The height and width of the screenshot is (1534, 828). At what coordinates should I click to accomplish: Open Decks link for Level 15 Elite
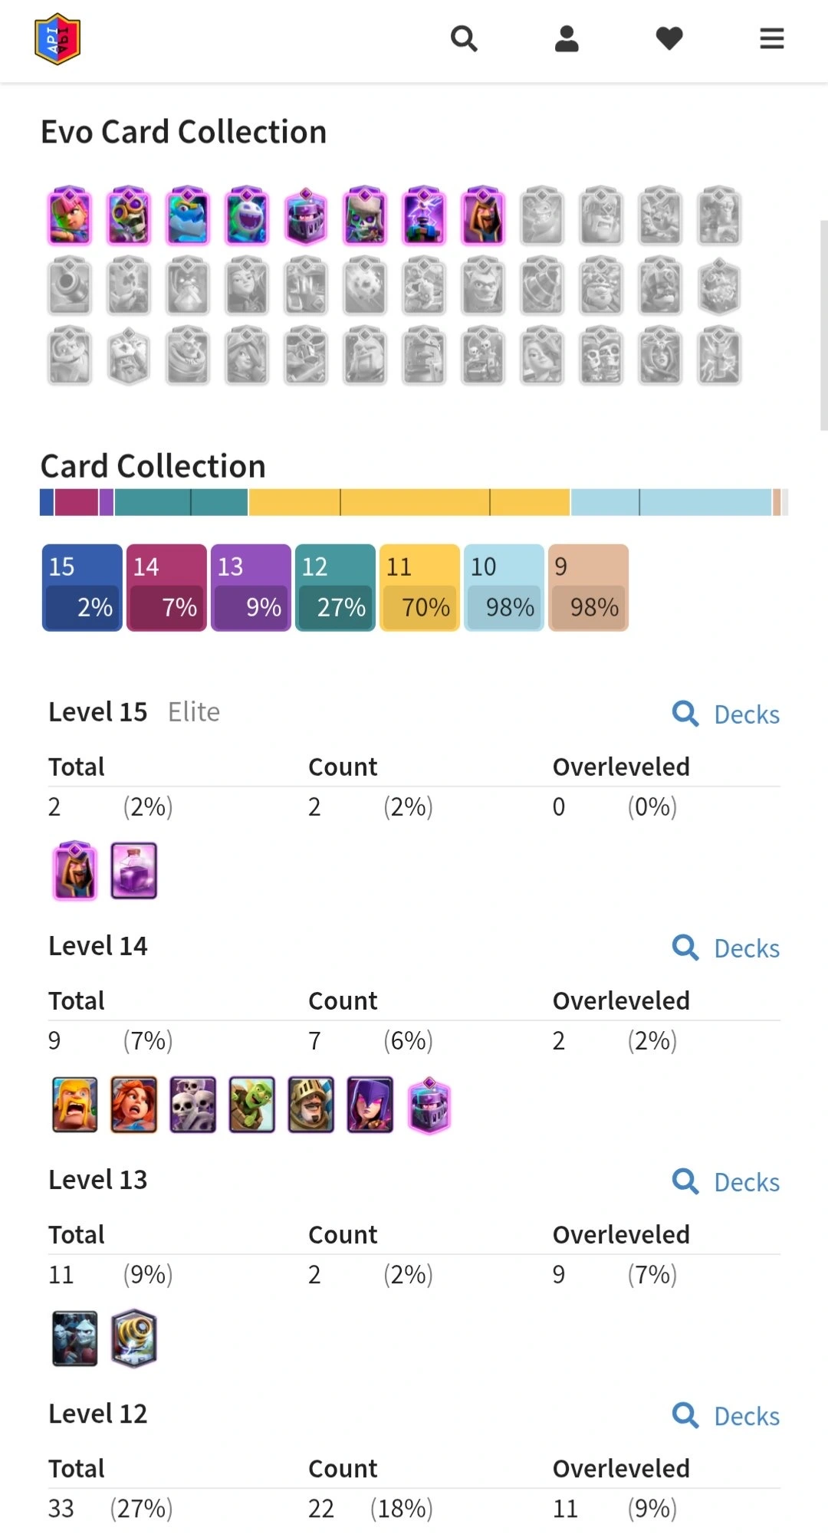pyautogui.click(x=726, y=714)
